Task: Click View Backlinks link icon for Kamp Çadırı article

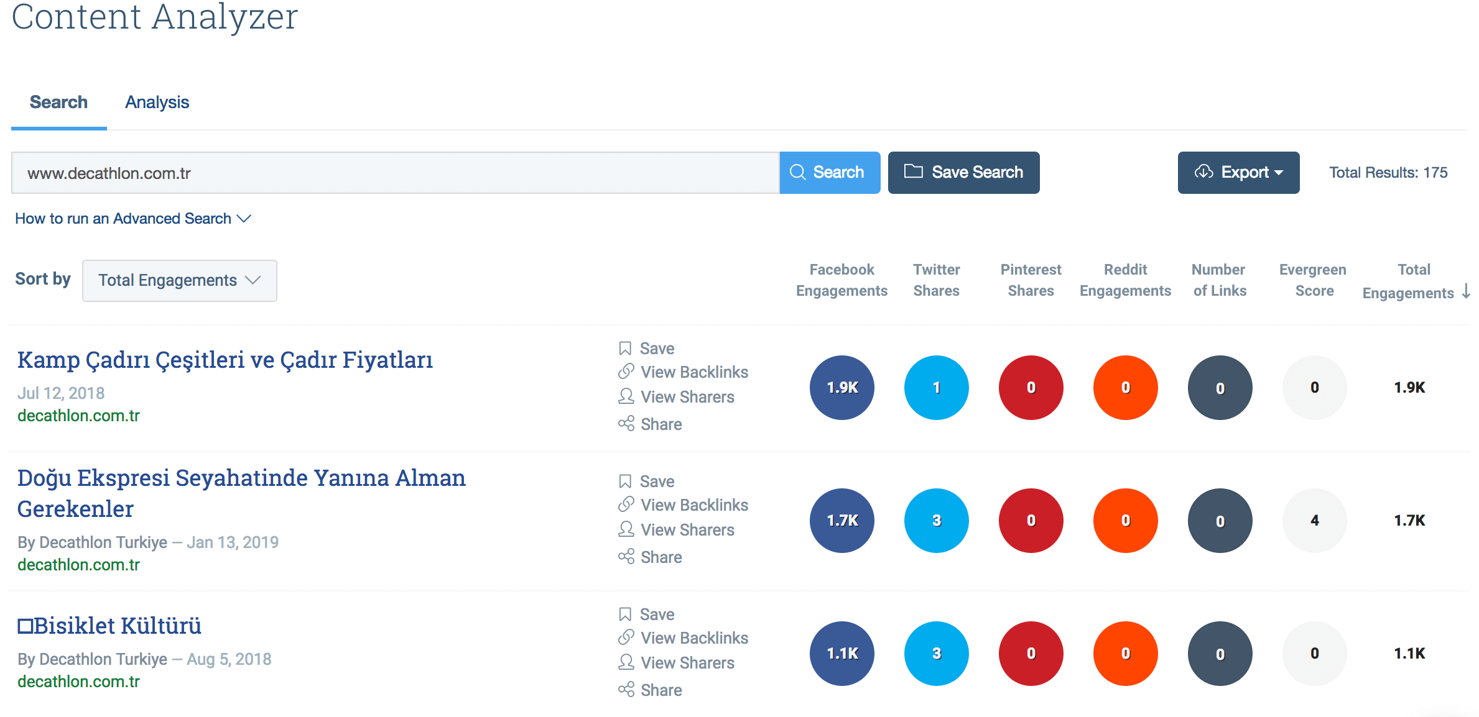Action: (x=626, y=372)
